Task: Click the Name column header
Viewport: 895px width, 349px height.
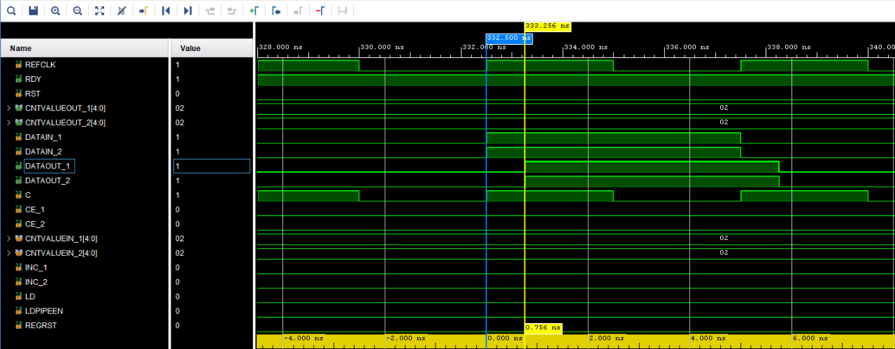Action: click(85, 48)
